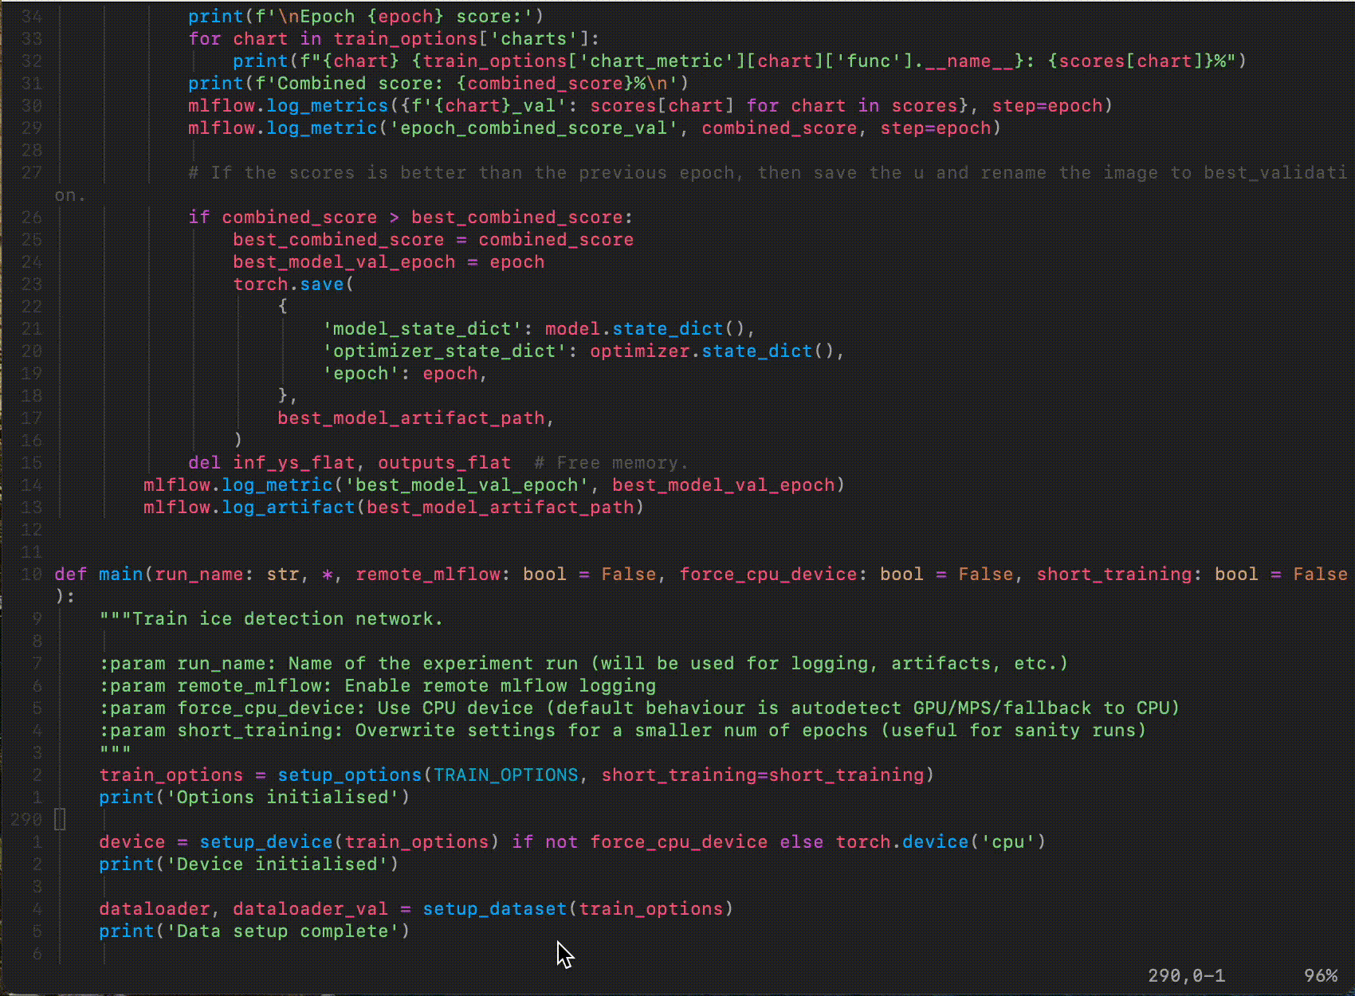Click 'remote_mlflow: bool = False' parameter
This screenshot has width=1355, height=996.
tap(506, 574)
